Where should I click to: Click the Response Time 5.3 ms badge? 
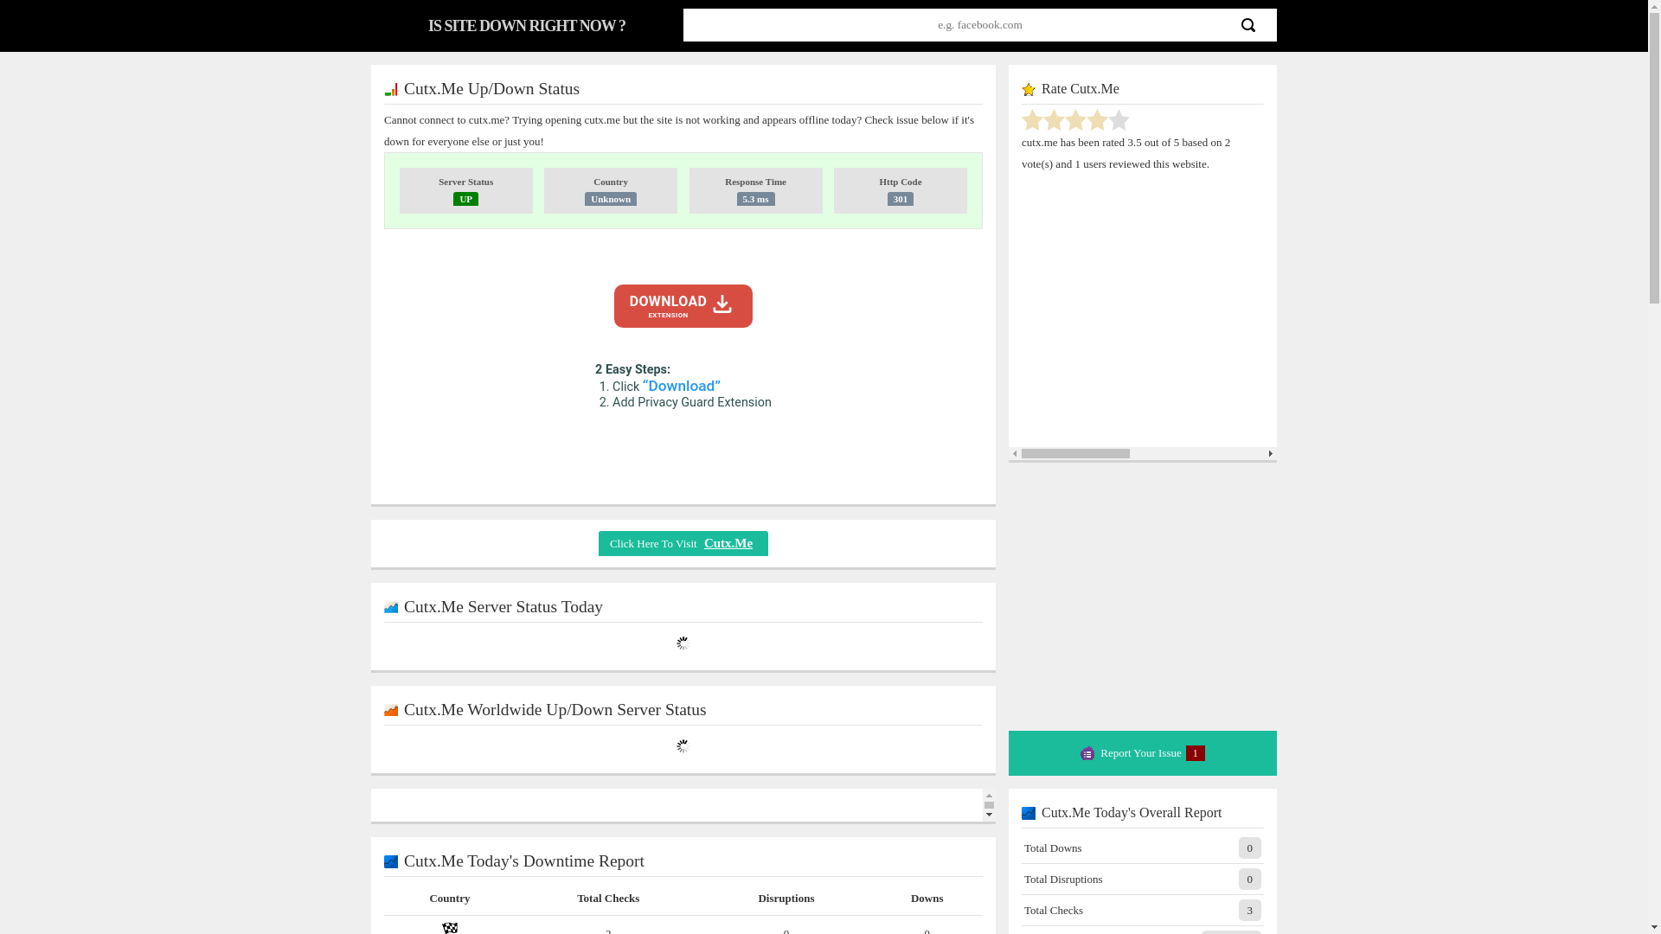pos(755,199)
